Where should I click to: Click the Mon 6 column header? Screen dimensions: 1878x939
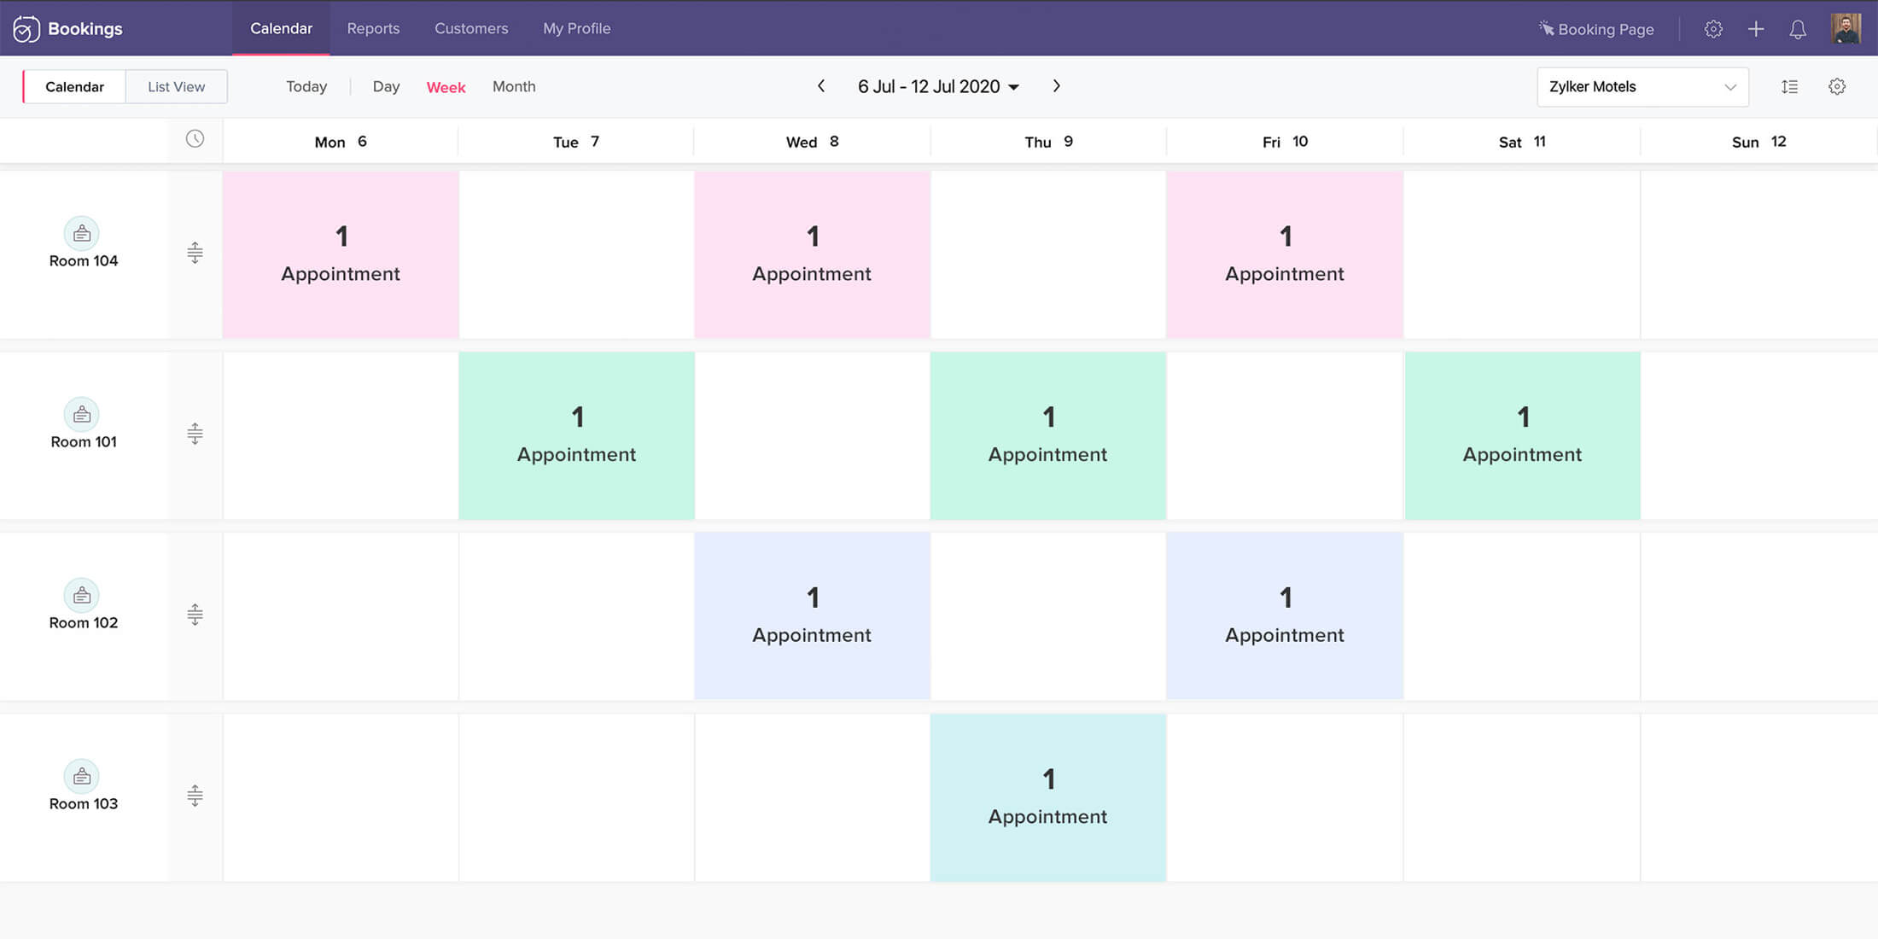coord(341,142)
